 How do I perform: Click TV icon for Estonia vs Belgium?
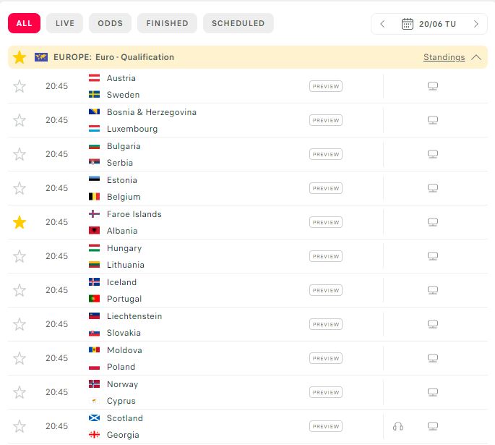433,188
